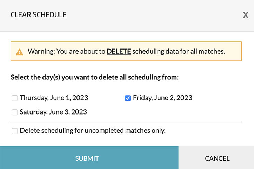Click the warning triangle icon
Viewport: 254px width, 169px height.
coord(20,52)
